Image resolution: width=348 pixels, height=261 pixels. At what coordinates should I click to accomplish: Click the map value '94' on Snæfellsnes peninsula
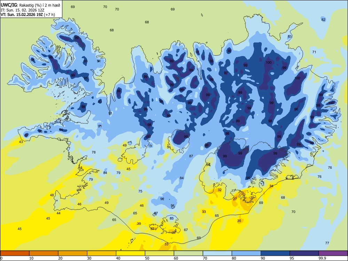pos(61,130)
